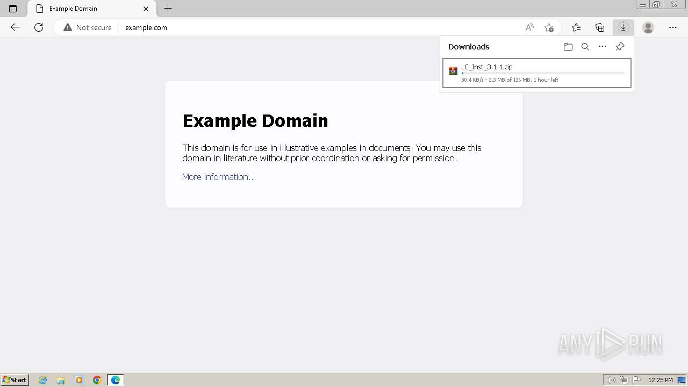Open the user profile menu
The image size is (688, 387).
(648, 27)
